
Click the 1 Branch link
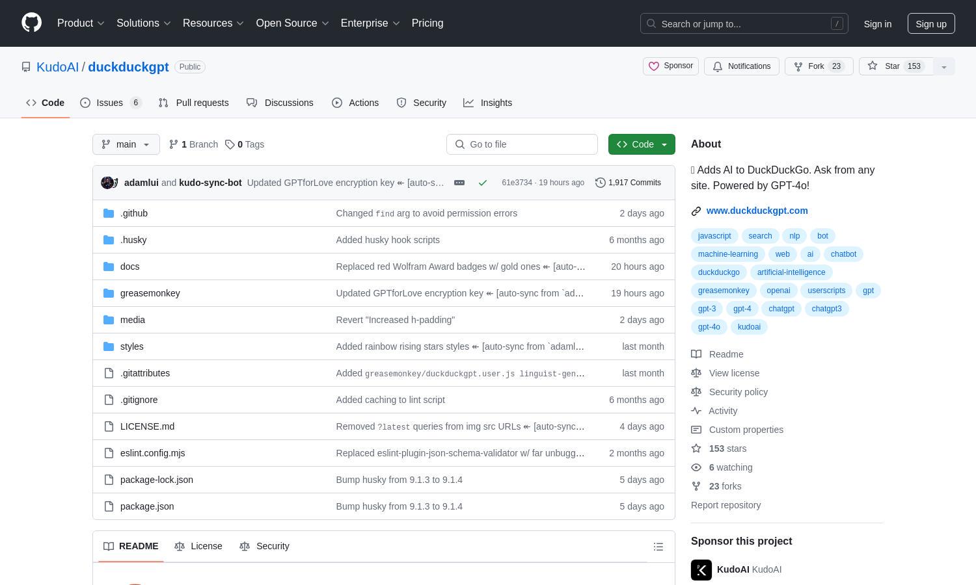pyautogui.click(x=193, y=144)
